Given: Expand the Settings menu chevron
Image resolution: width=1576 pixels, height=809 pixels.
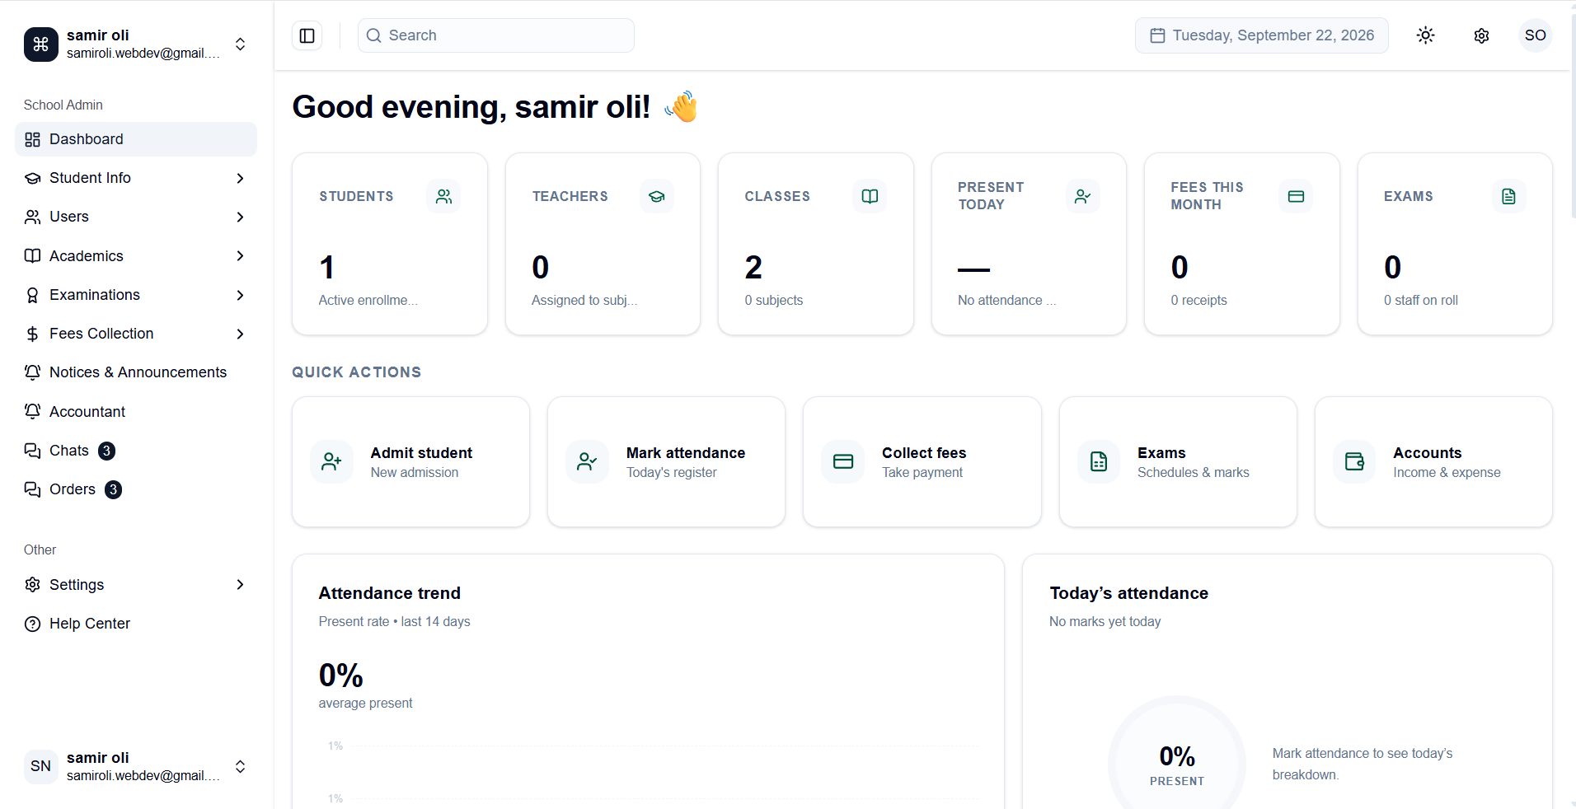Looking at the screenshot, I should point(240,585).
